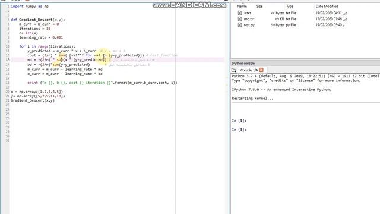Select the test.py file name
The width and height of the screenshot is (380, 214).
(249, 25)
